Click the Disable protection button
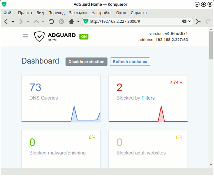Image resolution: width=214 pixels, height=176 pixels. click(87, 62)
